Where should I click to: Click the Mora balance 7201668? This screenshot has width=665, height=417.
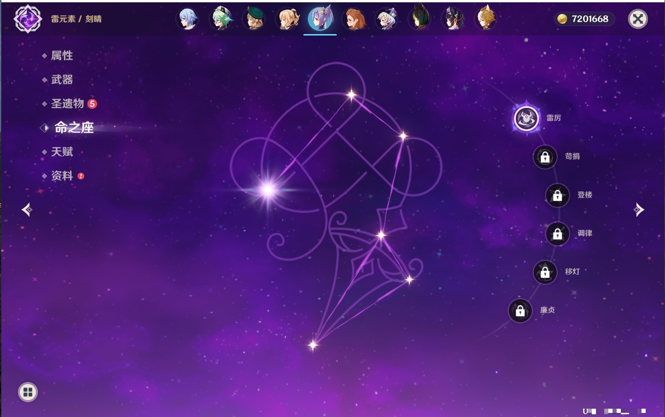[590, 19]
